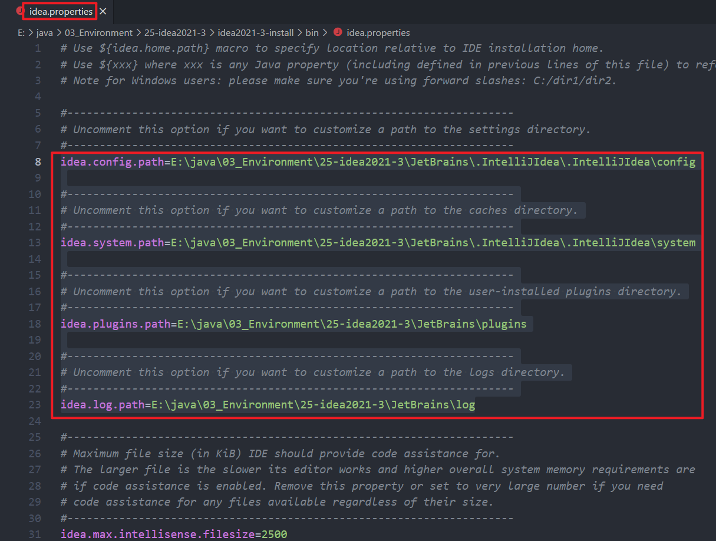The width and height of the screenshot is (716, 541).
Task: Click line number 8 in the gutter
Action: 37,161
